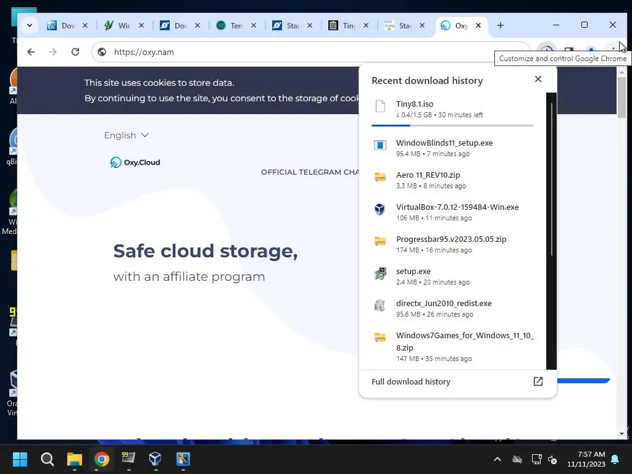Close the Tiny tab
Viewport: 632px width, 474px height.
365,25
